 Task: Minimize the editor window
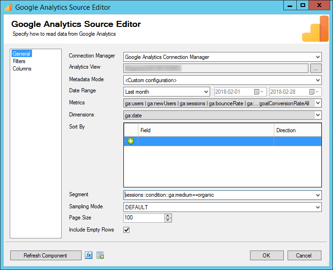(290, 5)
